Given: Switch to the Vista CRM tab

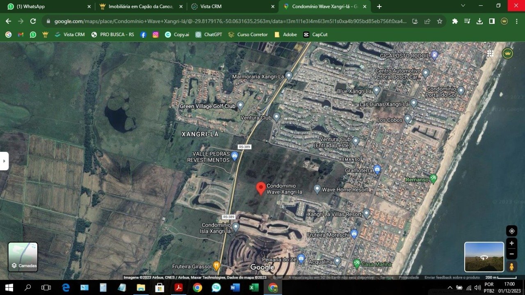Looking at the screenshot, I should click(233, 7).
